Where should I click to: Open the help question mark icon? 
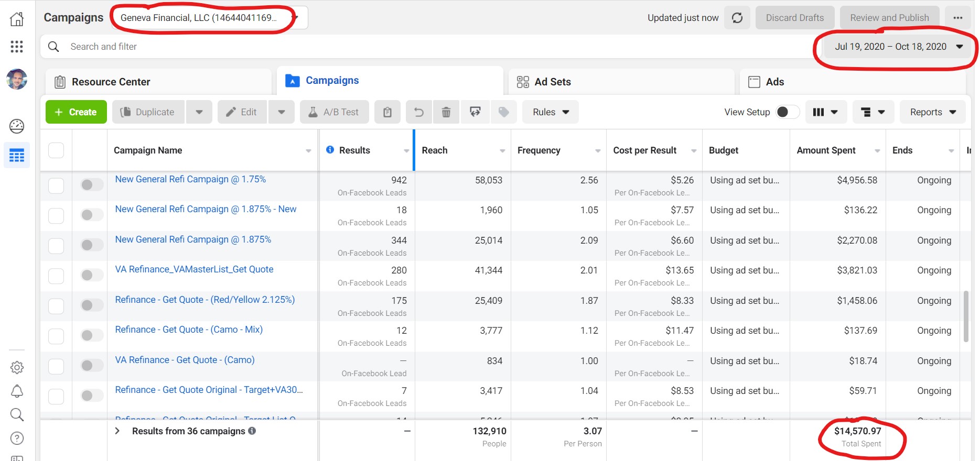point(17,438)
